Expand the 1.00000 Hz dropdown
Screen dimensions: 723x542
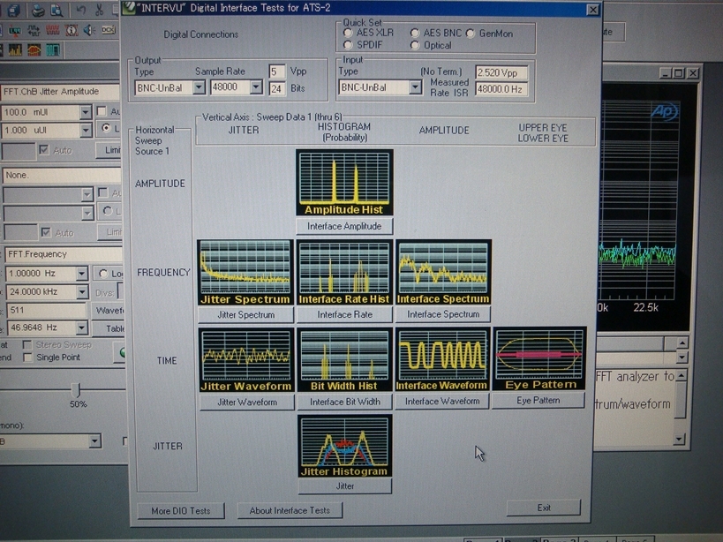(x=81, y=274)
